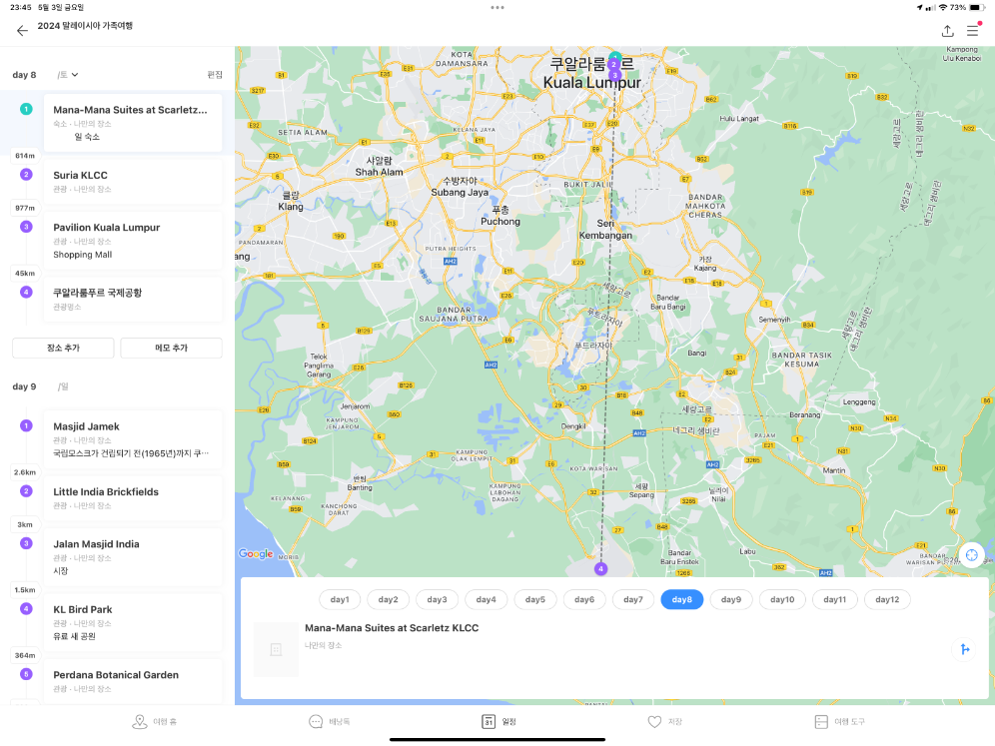
Task: Open the share/export icon
Action: (x=947, y=30)
